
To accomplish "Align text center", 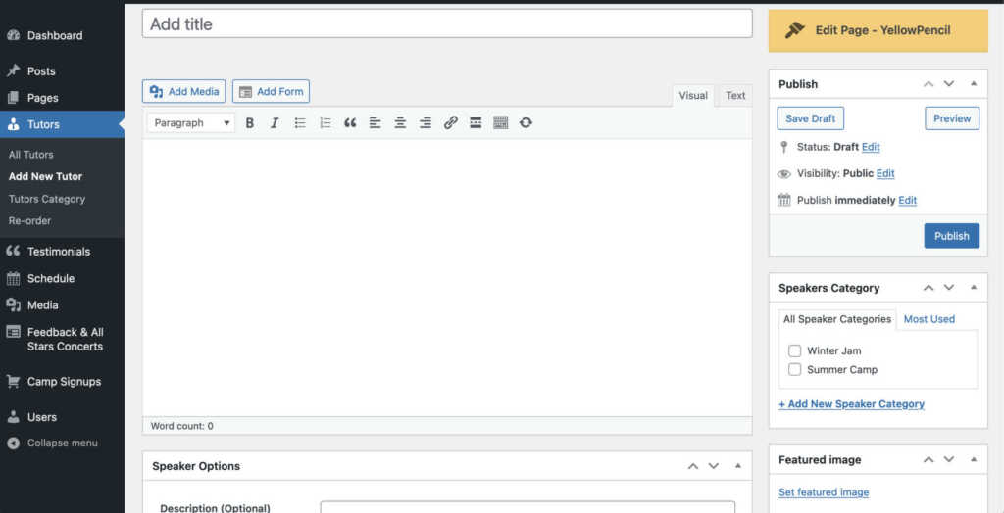I will coord(400,122).
